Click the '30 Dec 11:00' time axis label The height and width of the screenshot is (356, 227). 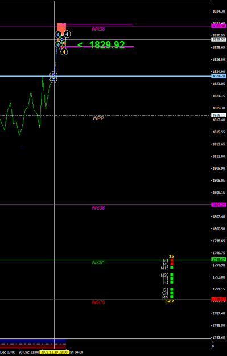point(28,352)
